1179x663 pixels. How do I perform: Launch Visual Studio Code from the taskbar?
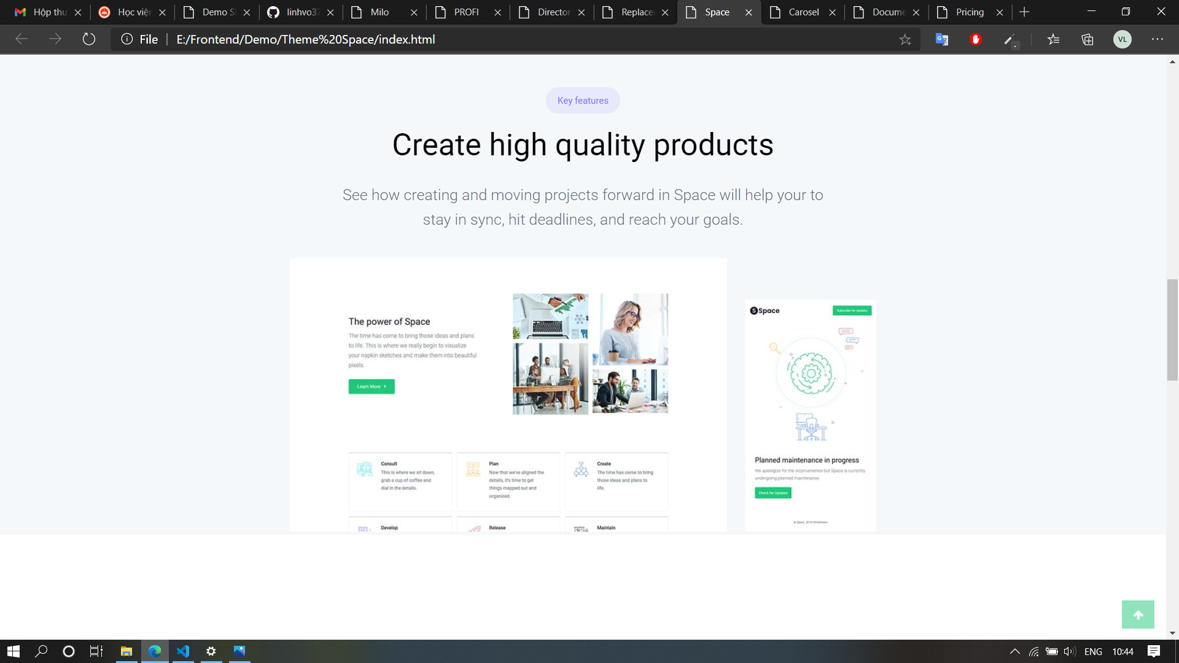(183, 651)
